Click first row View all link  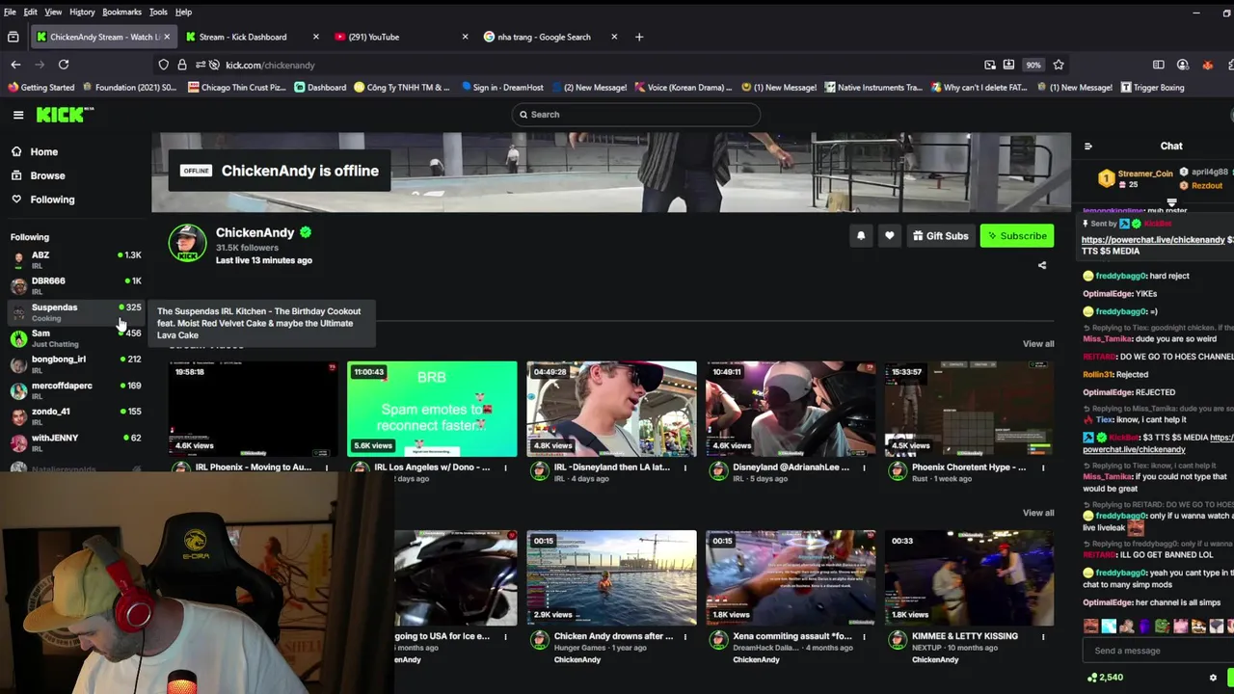click(1038, 344)
